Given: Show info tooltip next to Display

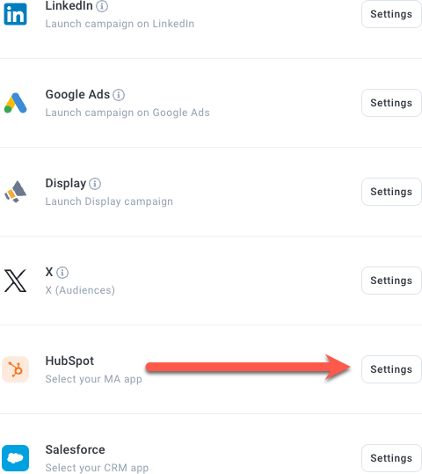Looking at the screenshot, I should (x=95, y=184).
